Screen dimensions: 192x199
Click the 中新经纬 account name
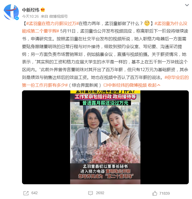(x=31, y=10)
